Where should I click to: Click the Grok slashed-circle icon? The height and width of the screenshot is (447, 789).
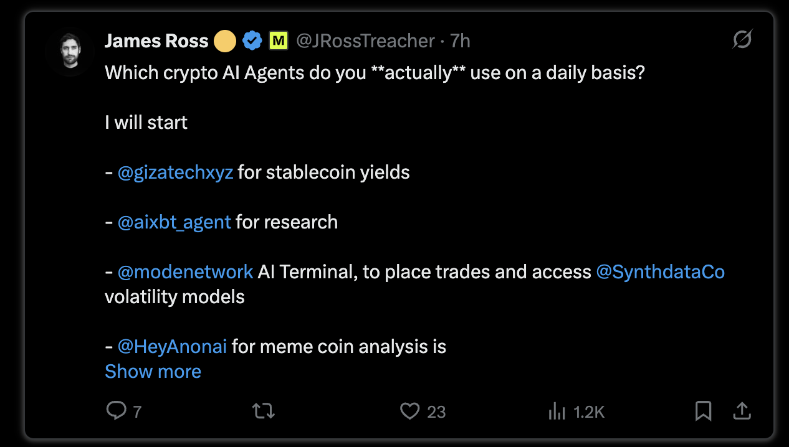(742, 40)
